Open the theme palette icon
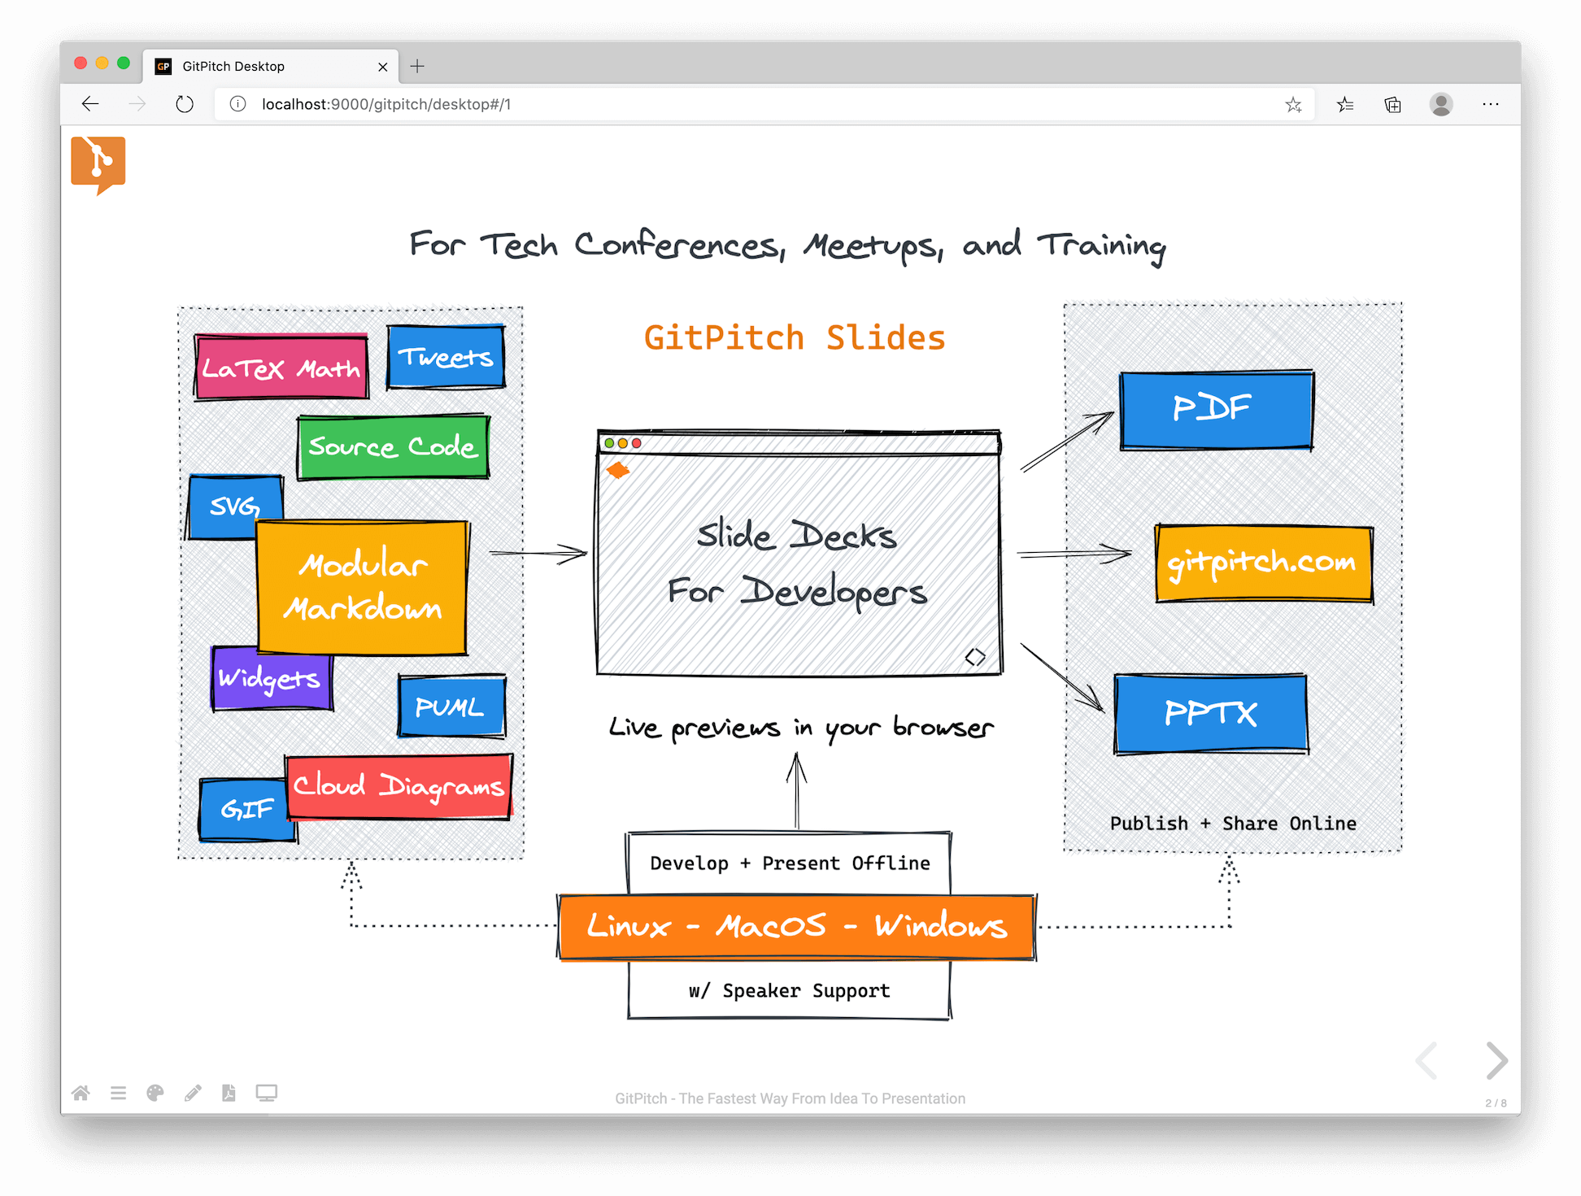This screenshot has height=1196, width=1581. 155,1093
